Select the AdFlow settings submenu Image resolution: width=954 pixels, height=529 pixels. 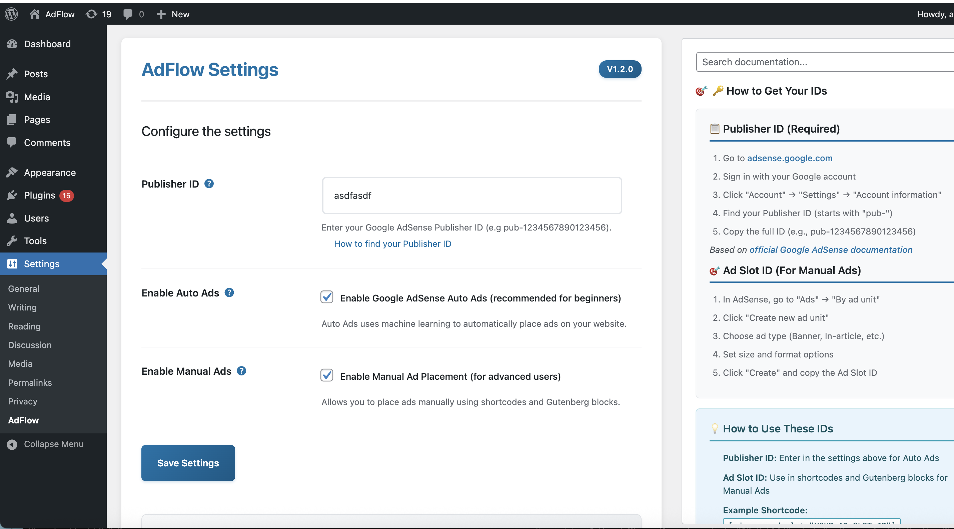(23, 420)
